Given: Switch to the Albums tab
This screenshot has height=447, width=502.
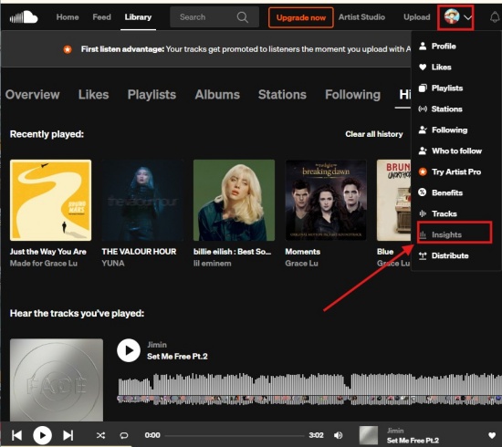Looking at the screenshot, I should tap(217, 95).
